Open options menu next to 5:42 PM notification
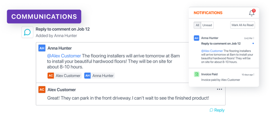Image resolution: width=270 pixels, height=122 pixels. tap(254, 38)
